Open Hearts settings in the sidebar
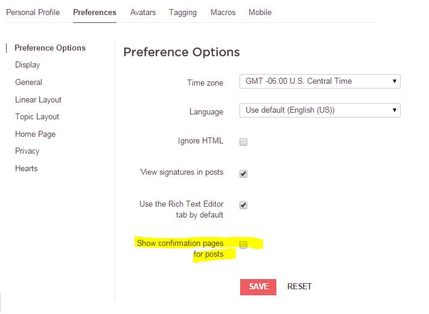 pos(26,168)
